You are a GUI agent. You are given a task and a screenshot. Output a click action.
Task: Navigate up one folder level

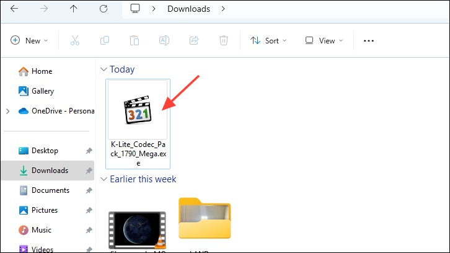pyautogui.click(x=74, y=9)
